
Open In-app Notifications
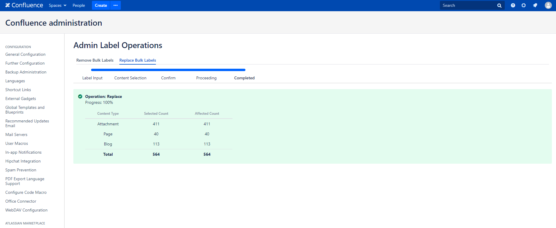point(23,152)
